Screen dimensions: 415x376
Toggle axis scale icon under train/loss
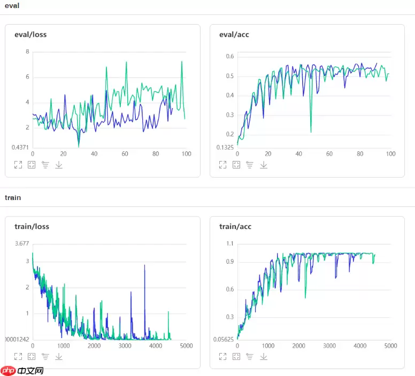tap(45, 356)
